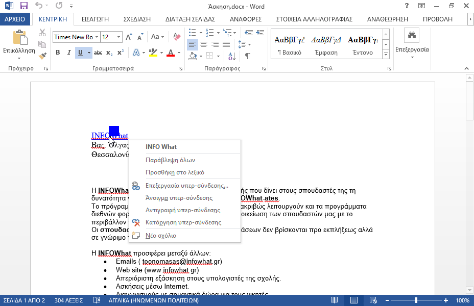The width and height of the screenshot is (474, 306).
Task: Switch to read mode view icon
Action: click(x=334, y=300)
